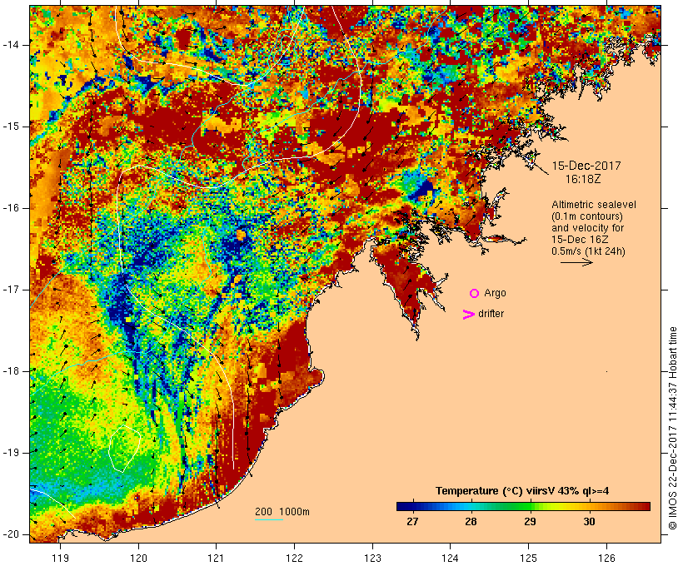Click the '120' longitude axis label
Image resolution: width=683 pixels, height=566 pixels.
tap(138, 558)
